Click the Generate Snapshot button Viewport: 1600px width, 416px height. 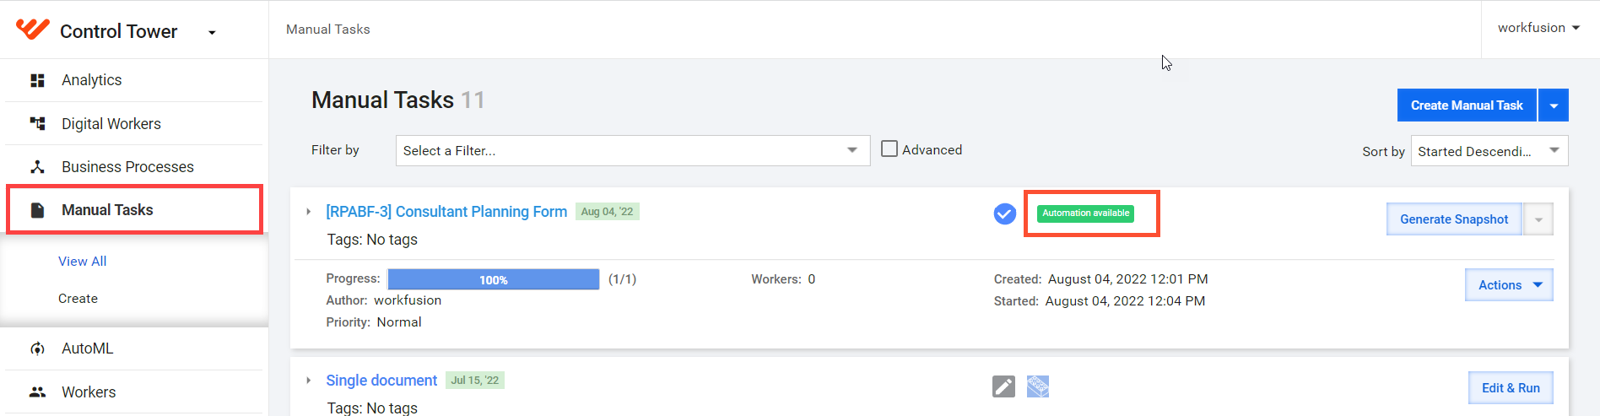click(x=1454, y=219)
